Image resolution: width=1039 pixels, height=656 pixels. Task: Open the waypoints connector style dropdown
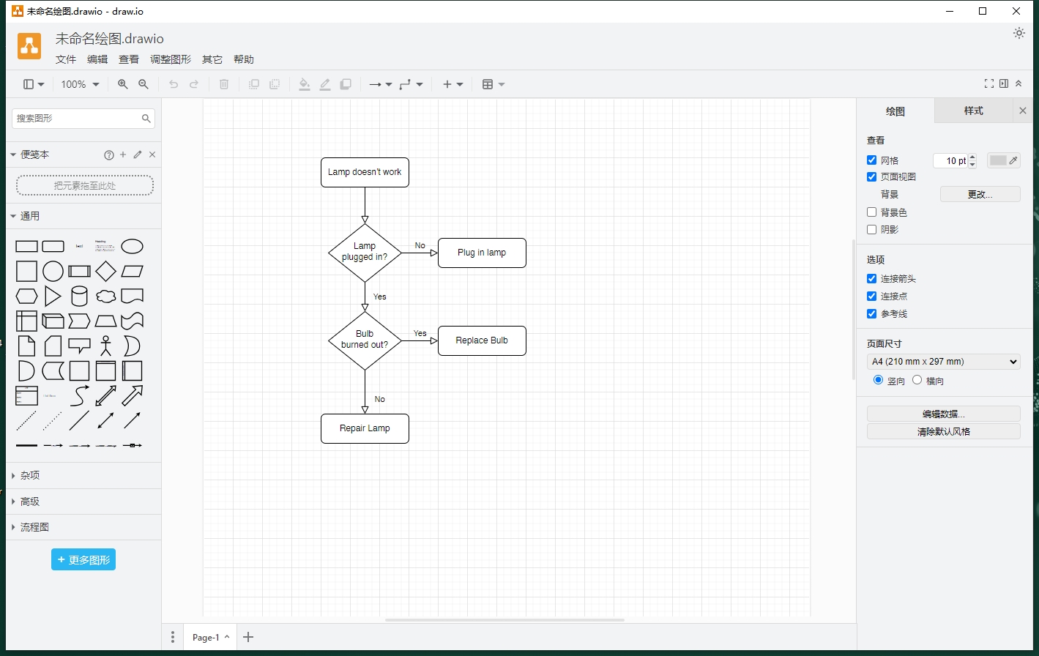pyautogui.click(x=411, y=84)
